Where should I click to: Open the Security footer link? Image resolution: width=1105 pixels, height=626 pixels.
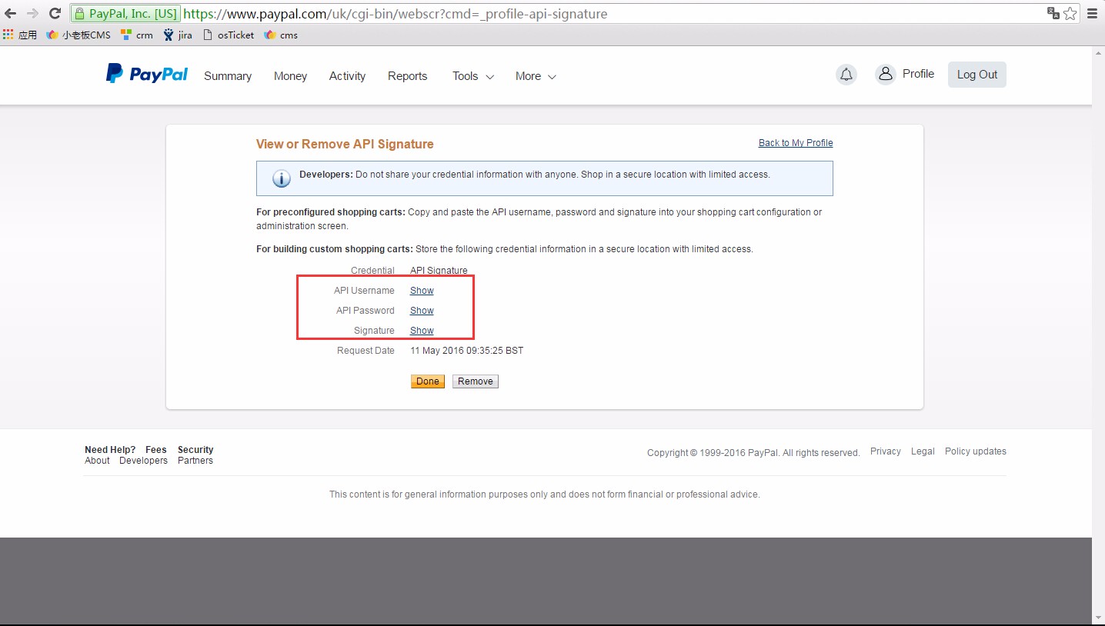195,450
